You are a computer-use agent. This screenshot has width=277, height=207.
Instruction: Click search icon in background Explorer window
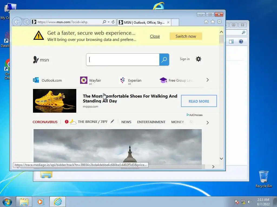pyautogui.click(x=244, y=32)
